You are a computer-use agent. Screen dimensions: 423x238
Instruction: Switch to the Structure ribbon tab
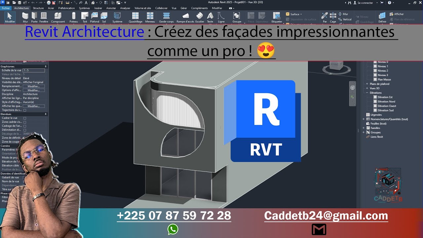(x=38, y=8)
